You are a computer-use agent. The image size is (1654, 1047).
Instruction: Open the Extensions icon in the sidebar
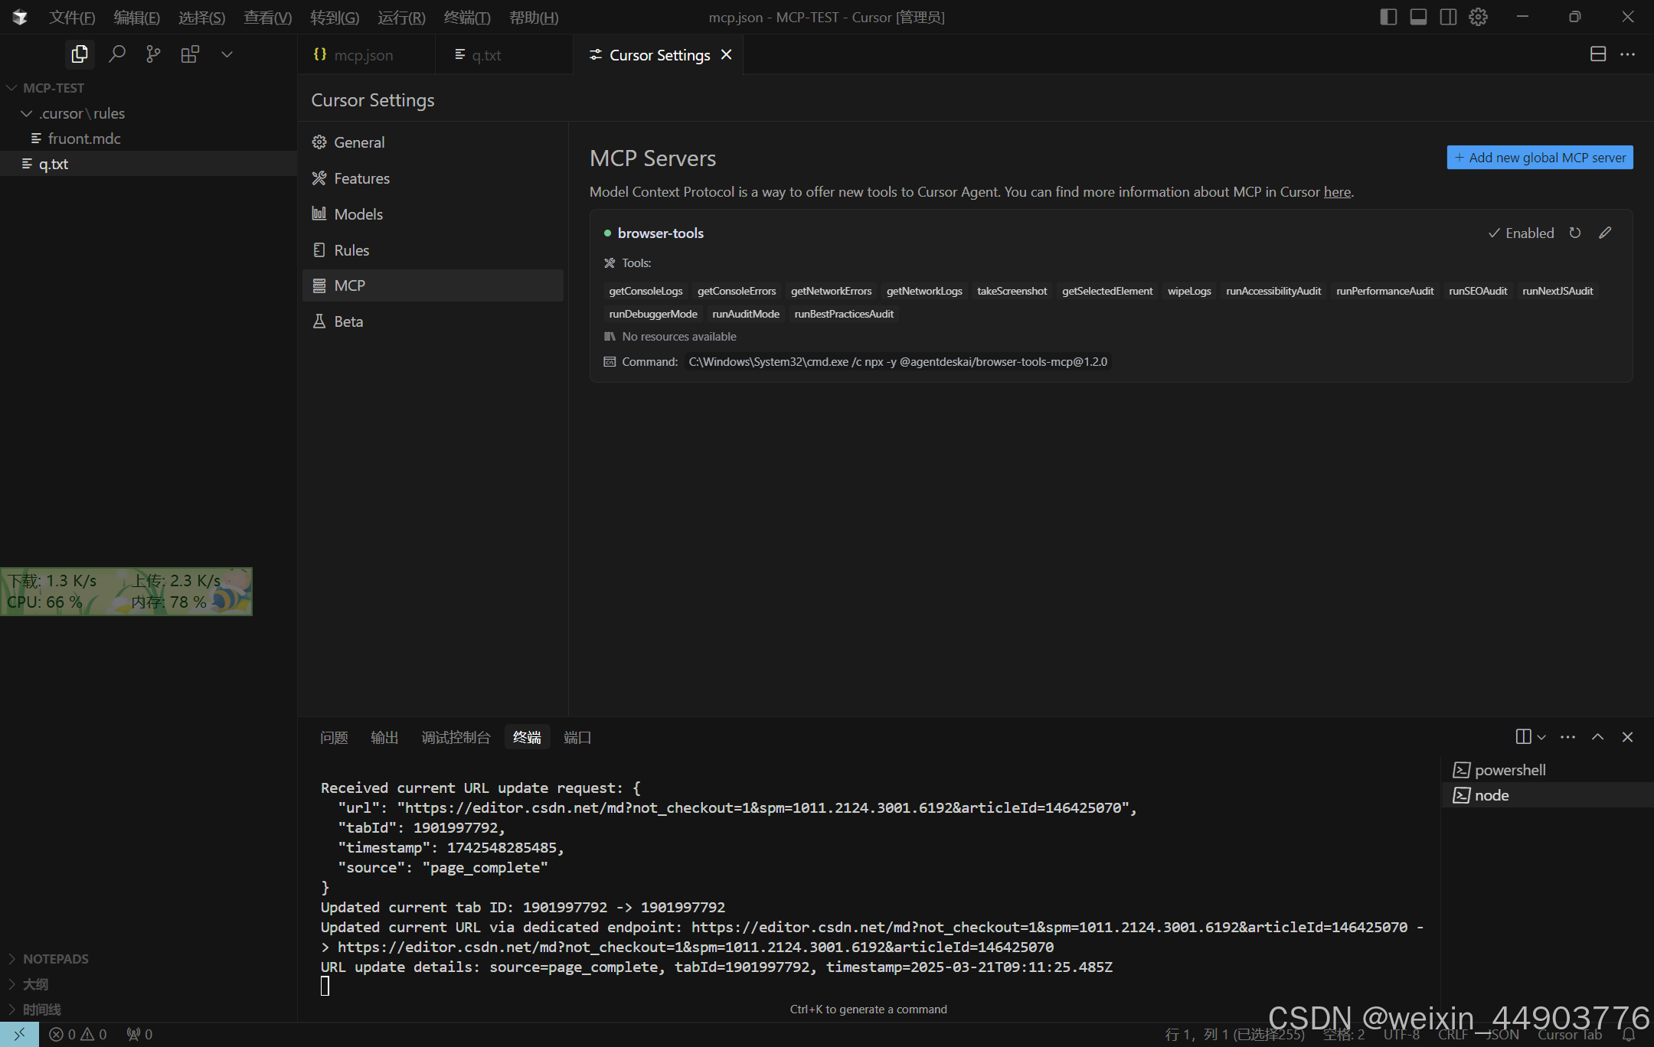[x=190, y=54]
